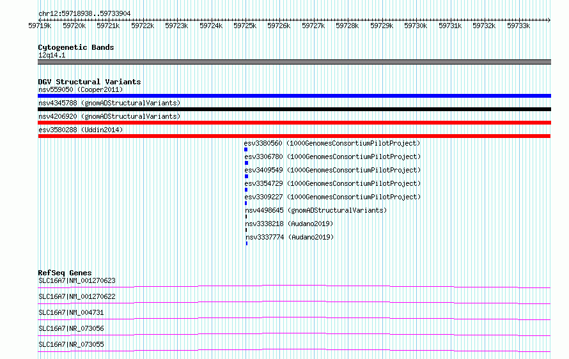Click the 59723k ruler tick label
This screenshot has height=359, width=569.
[x=176, y=26]
